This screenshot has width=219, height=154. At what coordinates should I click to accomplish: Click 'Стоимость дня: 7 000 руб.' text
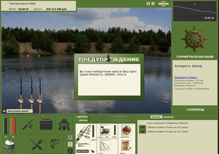point(189,83)
